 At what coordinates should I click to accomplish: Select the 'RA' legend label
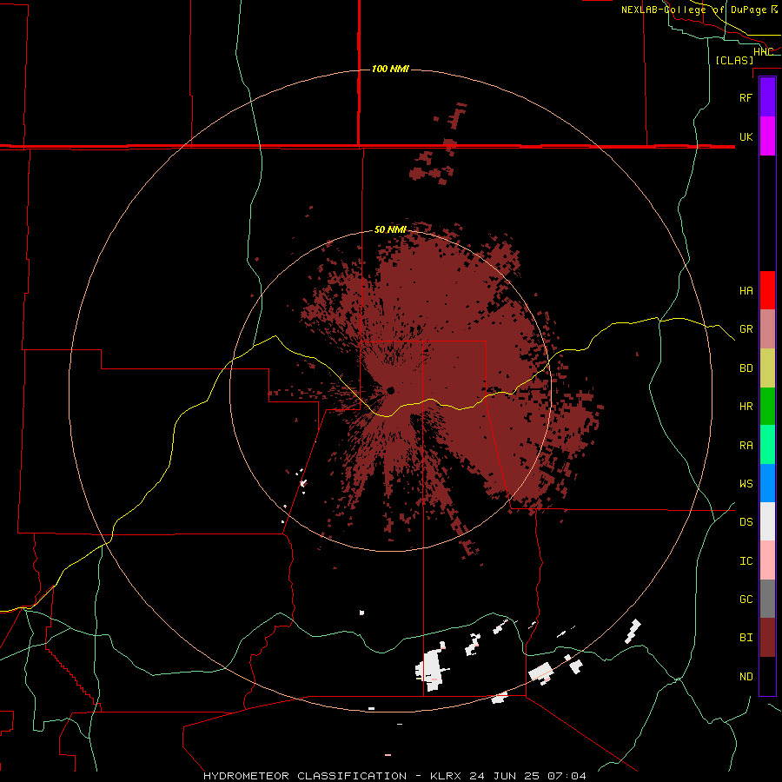point(746,446)
